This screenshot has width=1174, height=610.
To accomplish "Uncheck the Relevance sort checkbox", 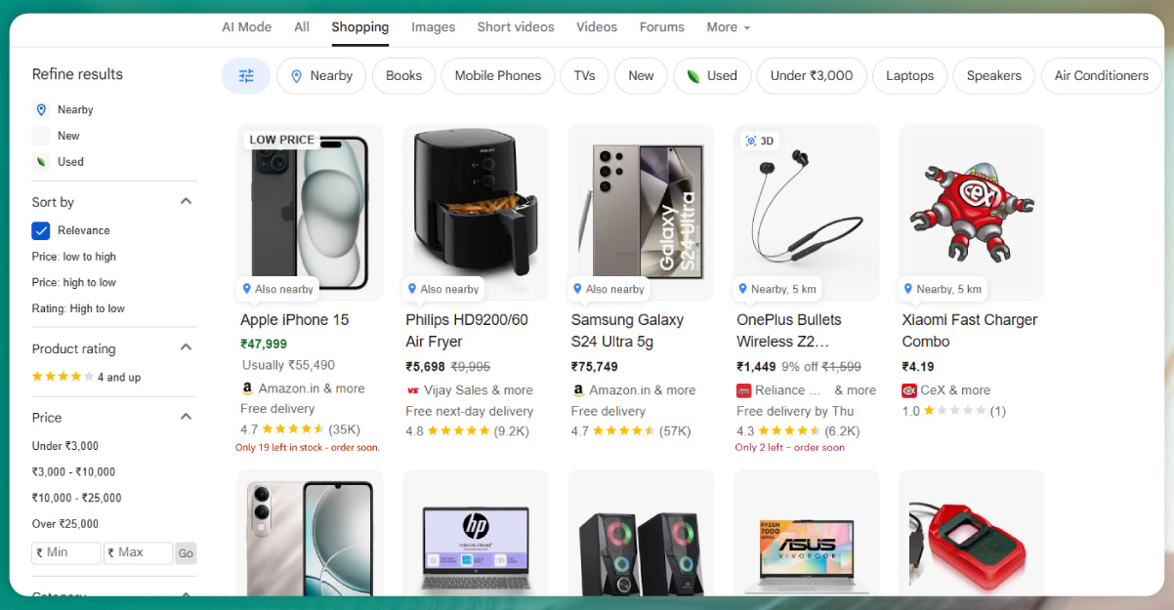I will 41,230.
